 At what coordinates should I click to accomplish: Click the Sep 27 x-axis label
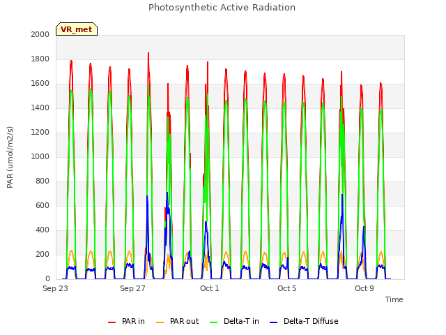(132, 288)
